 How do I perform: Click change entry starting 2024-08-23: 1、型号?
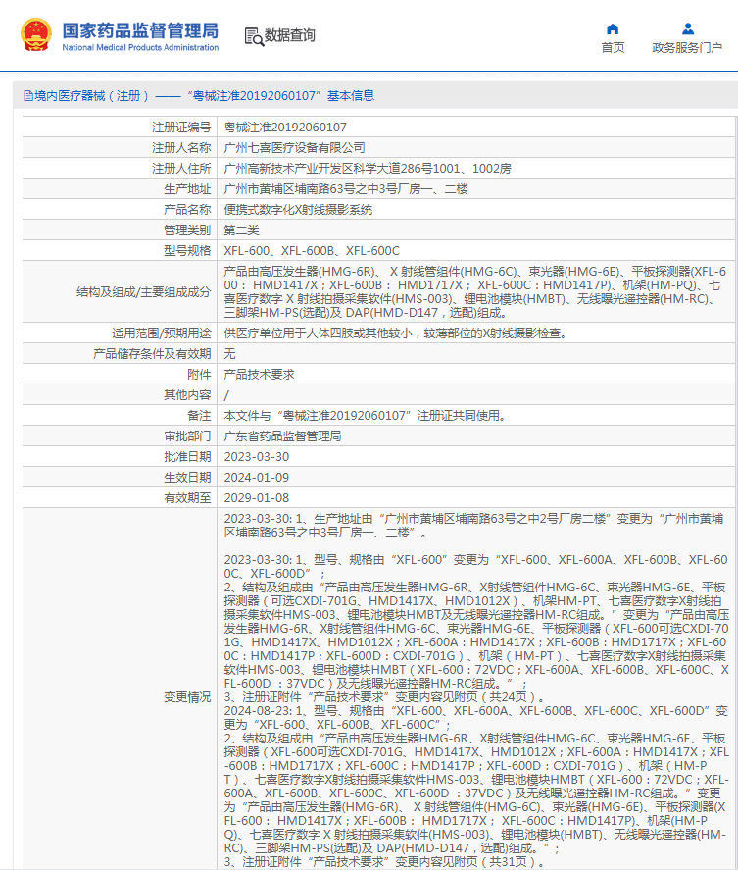click(475, 718)
